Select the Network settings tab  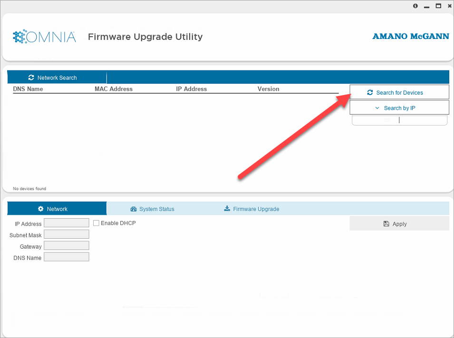coord(57,209)
